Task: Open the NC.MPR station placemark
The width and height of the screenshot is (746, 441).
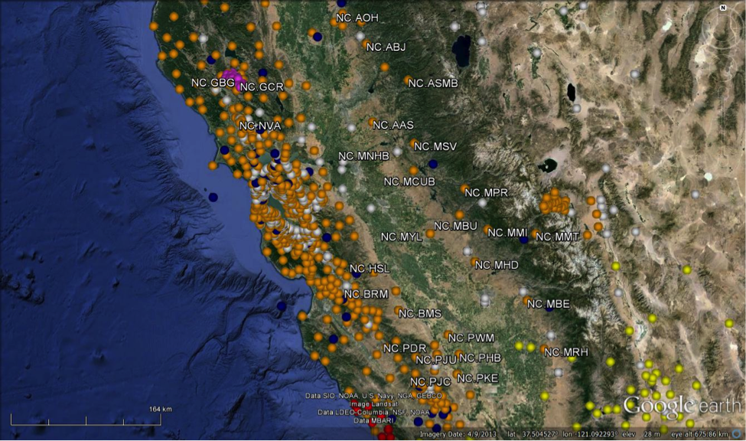Action: click(x=465, y=189)
